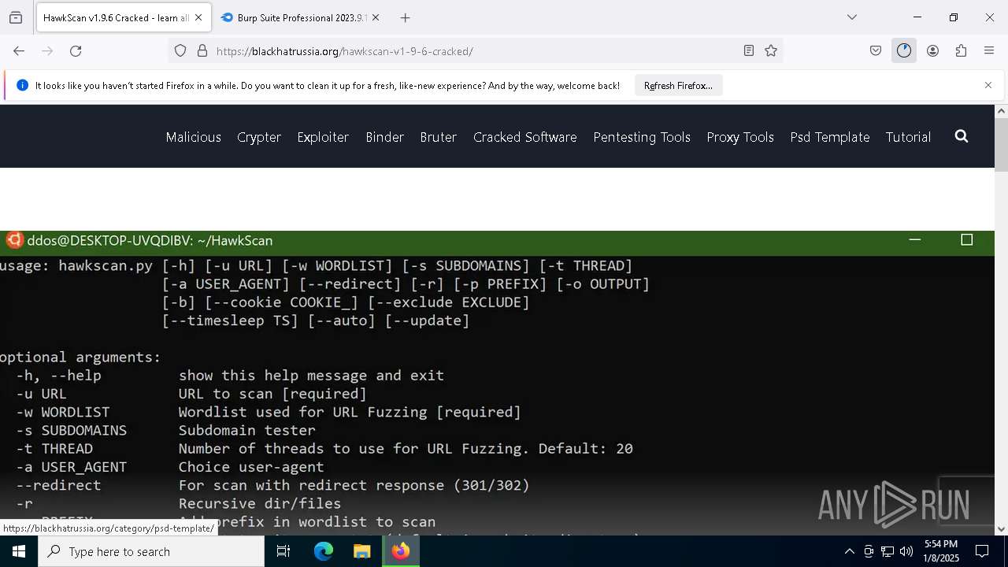Image resolution: width=1008 pixels, height=567 pixels.
Task: Click the '--redirect' line in the terminal image
Action: click(x=272, y=485)
